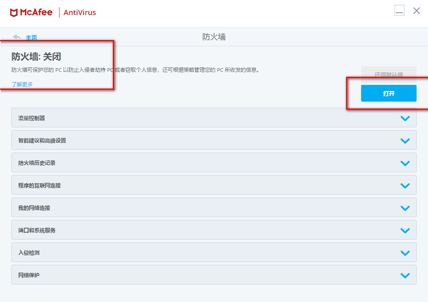The image size is (428, 302).
Task: Click the McAfee shield logo
Action: click(14, 13)
